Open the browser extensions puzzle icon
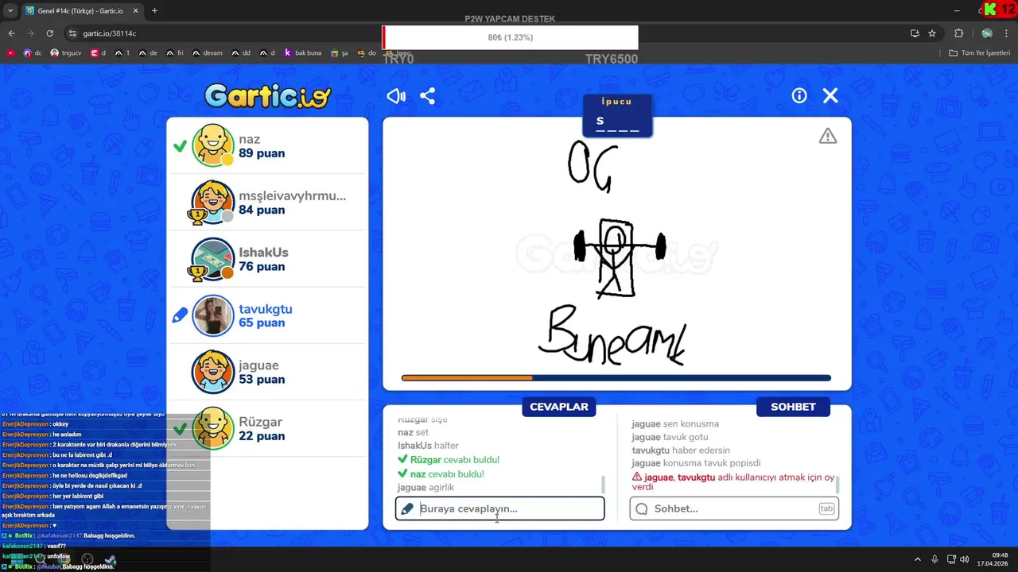This screenshot has height=572, width=1018. point(958,33)
